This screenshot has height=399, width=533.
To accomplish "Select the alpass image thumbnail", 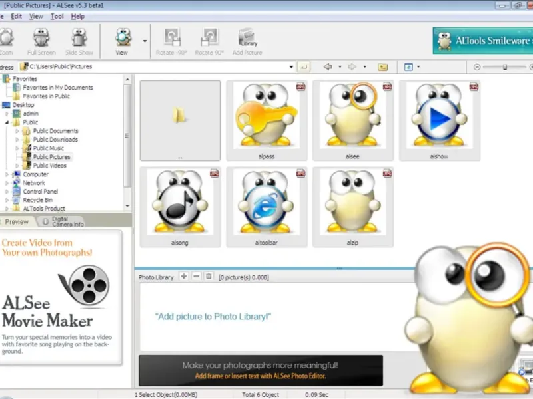I will [266, 120].
